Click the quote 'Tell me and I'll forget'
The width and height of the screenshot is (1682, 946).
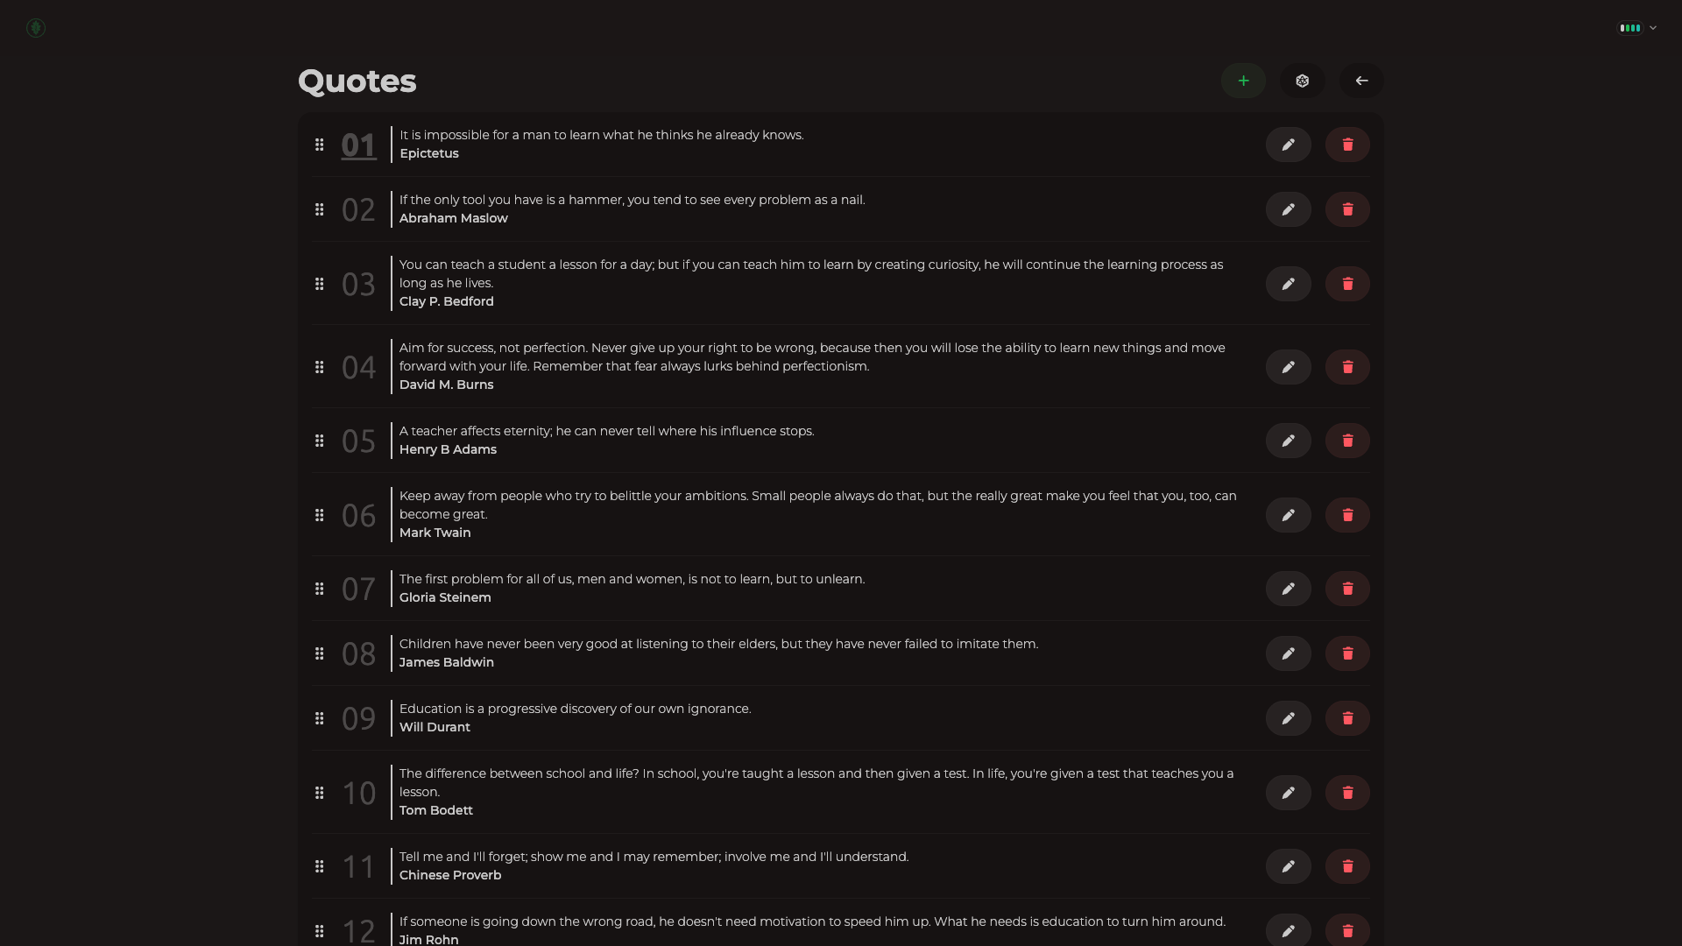pos(654,857)
